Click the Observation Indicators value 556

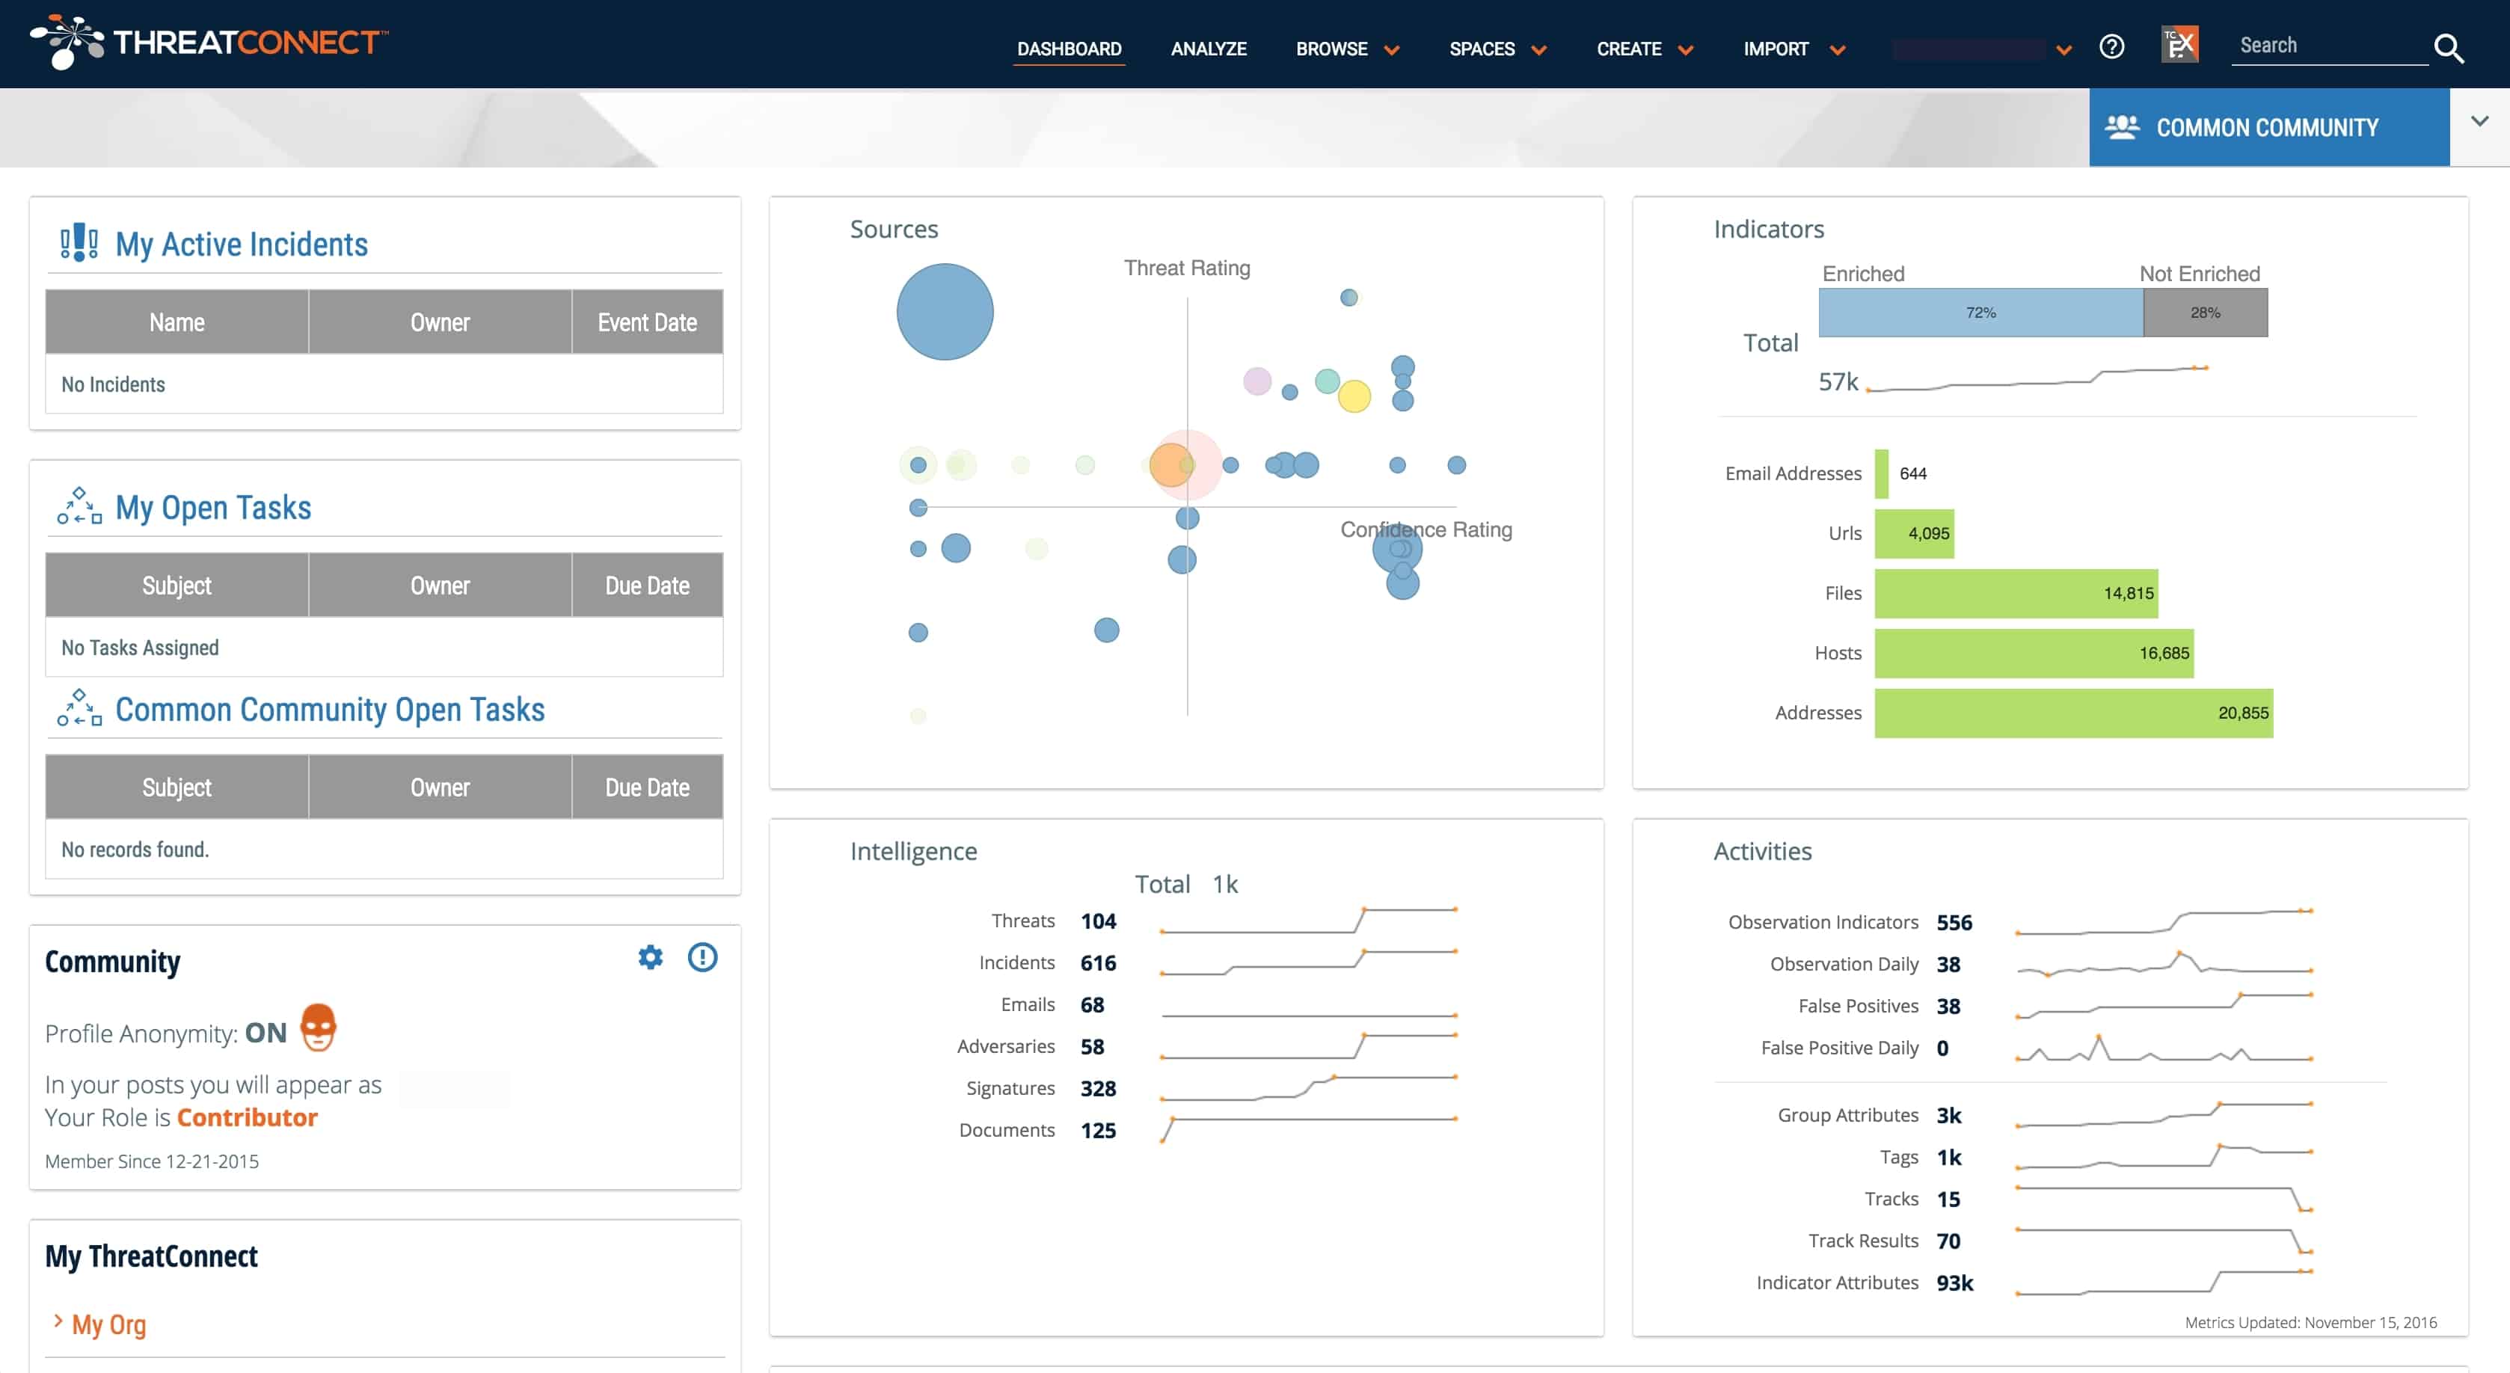pyautogui.click(x=1954, y=923)
